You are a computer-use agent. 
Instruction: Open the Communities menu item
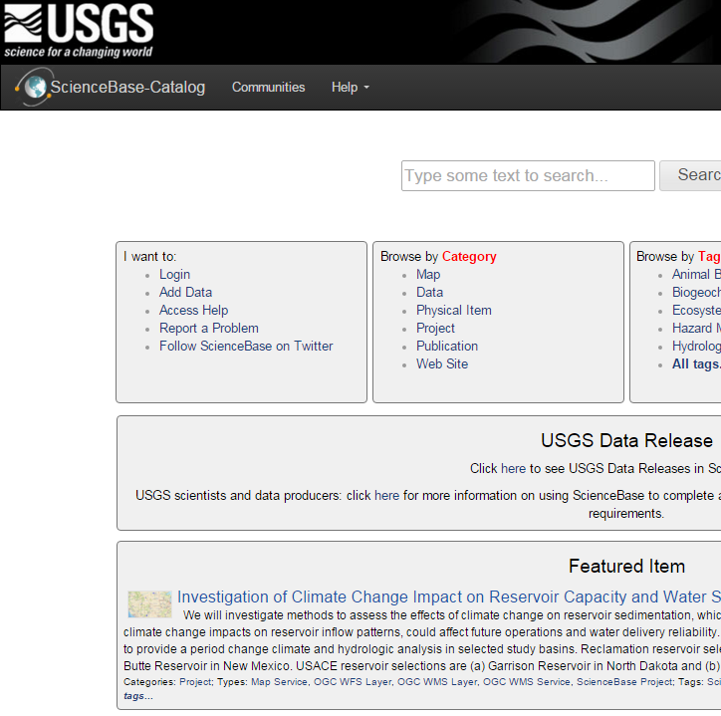(x=268, y=87)
